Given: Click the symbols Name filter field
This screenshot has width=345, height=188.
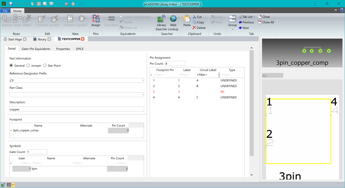Looking at the screenshot, I should (x=51, y=163).
